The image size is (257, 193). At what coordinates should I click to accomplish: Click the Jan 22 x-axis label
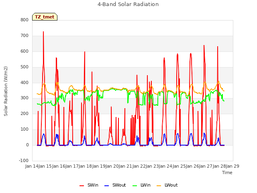(139, 166)
